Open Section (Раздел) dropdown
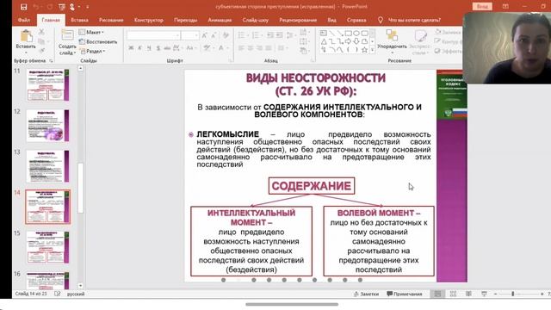Image resolution: width=551 pixels, height=310 pixels. [x=92, y=52]
